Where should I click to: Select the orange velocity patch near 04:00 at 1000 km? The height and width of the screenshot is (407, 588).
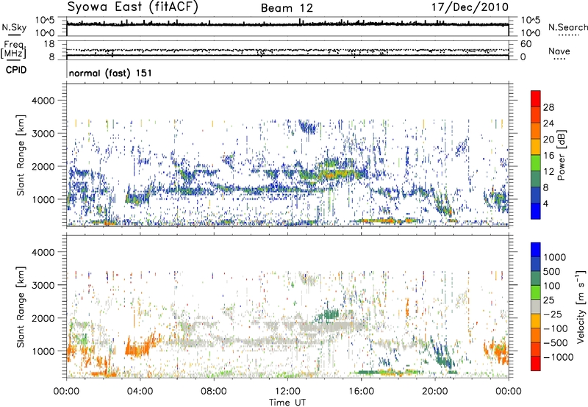coord(137,347)
